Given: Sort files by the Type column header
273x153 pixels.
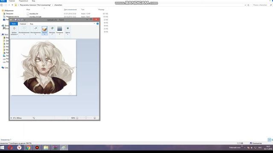Looking at the screenshot, I should point(83,9).
